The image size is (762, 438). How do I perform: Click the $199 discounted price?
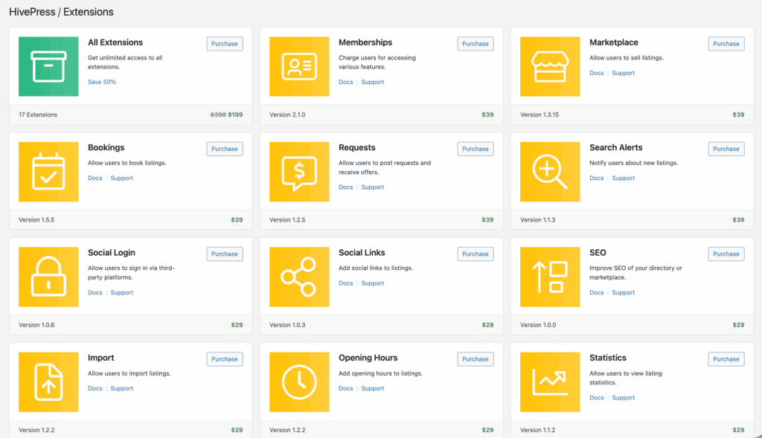coord(236,115)
